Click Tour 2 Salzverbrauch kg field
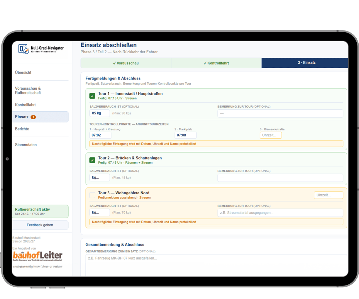The image size is (359, 299). [100, 177]
